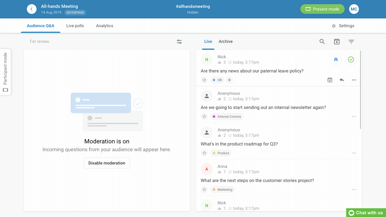386x217 pixels.
Task: Launch Present mode
Action: [322, 9]
